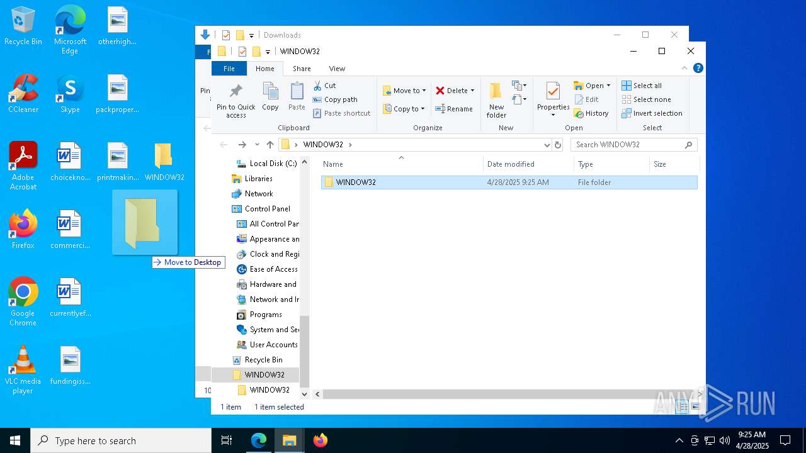Expand address bar history dropdown
Screen dimensions: 806x453
click(547, 145)
